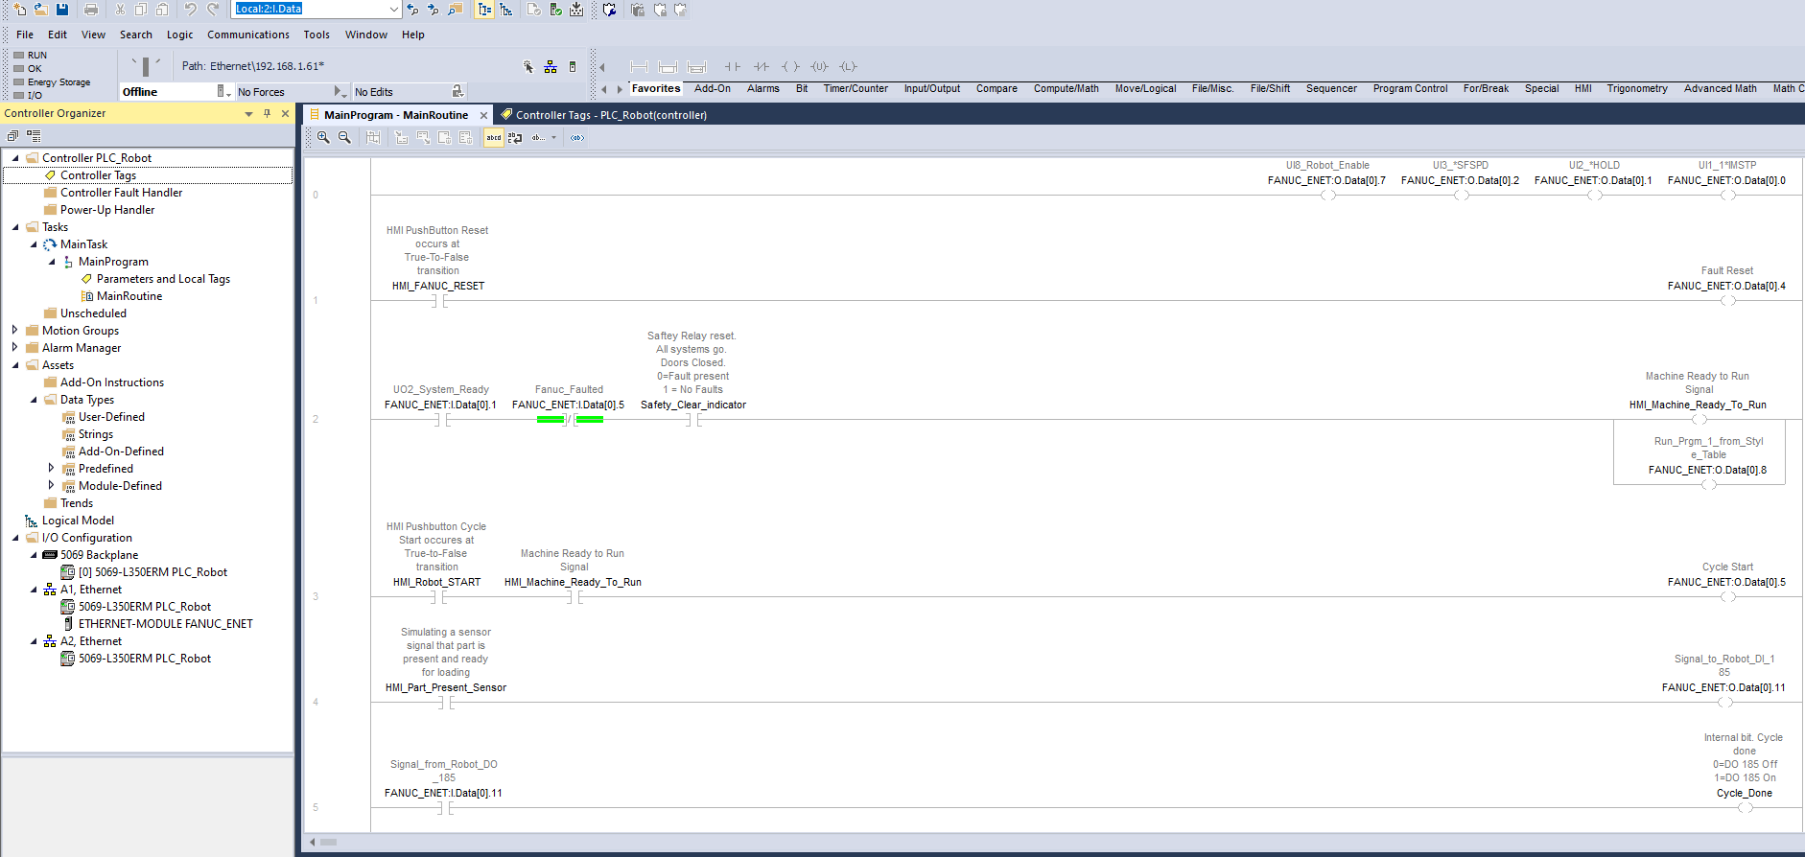Click the Who Active network icon
The width and height of the screenshot is (1805, 857).
tap(551, 66)
